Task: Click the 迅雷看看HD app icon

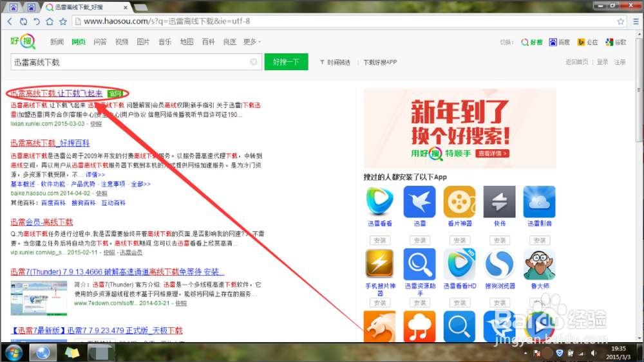Action: (459, 264)
